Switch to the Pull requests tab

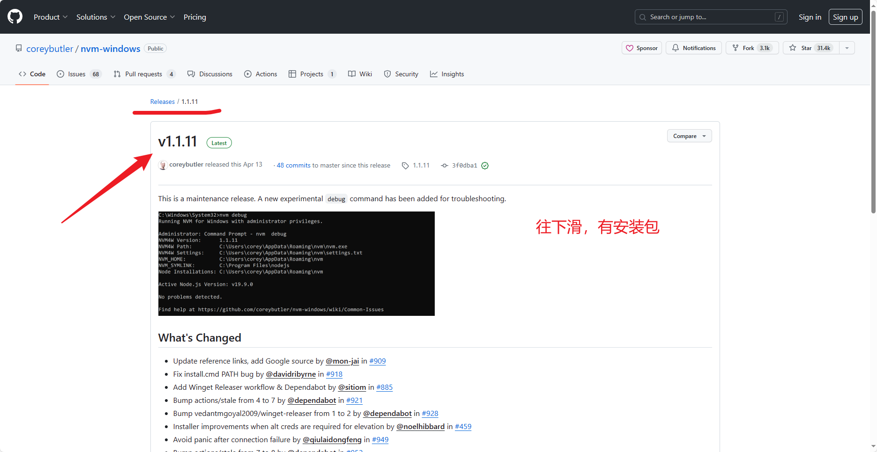(x=144, y=74)
